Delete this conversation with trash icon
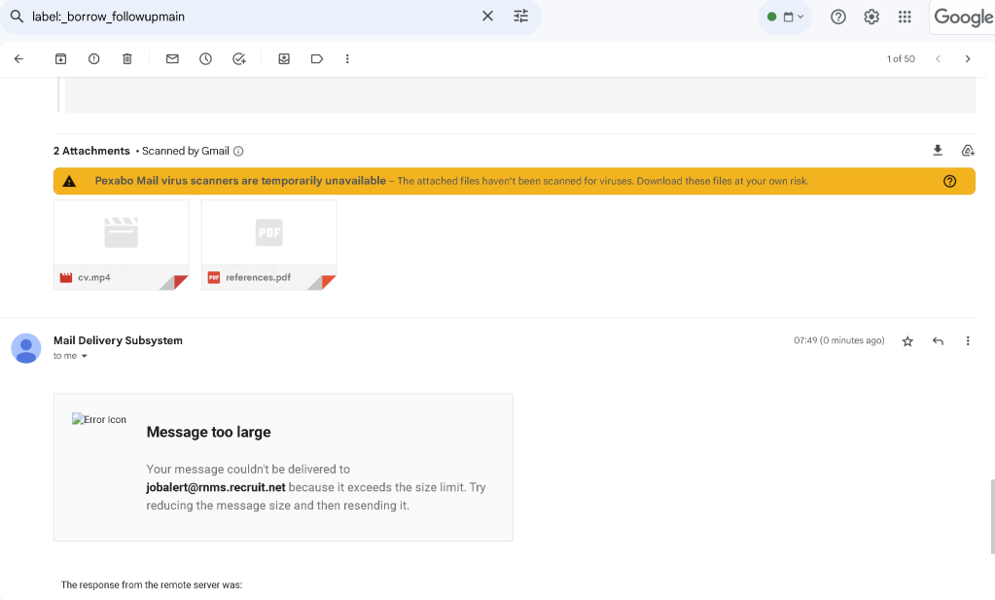The width and height of the screenshot is (995, 600). tap(126, 59)
